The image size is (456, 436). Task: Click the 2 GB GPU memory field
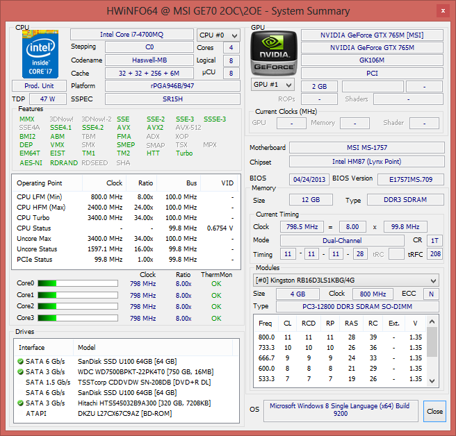[x=319, y=87]
